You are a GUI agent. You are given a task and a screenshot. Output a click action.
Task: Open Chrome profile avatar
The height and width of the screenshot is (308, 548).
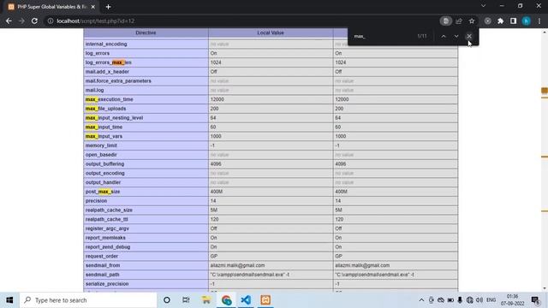(x=527, y=21)
